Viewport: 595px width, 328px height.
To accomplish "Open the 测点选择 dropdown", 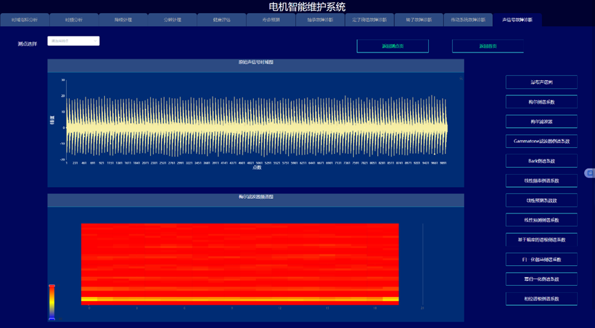I will [73, 41].
